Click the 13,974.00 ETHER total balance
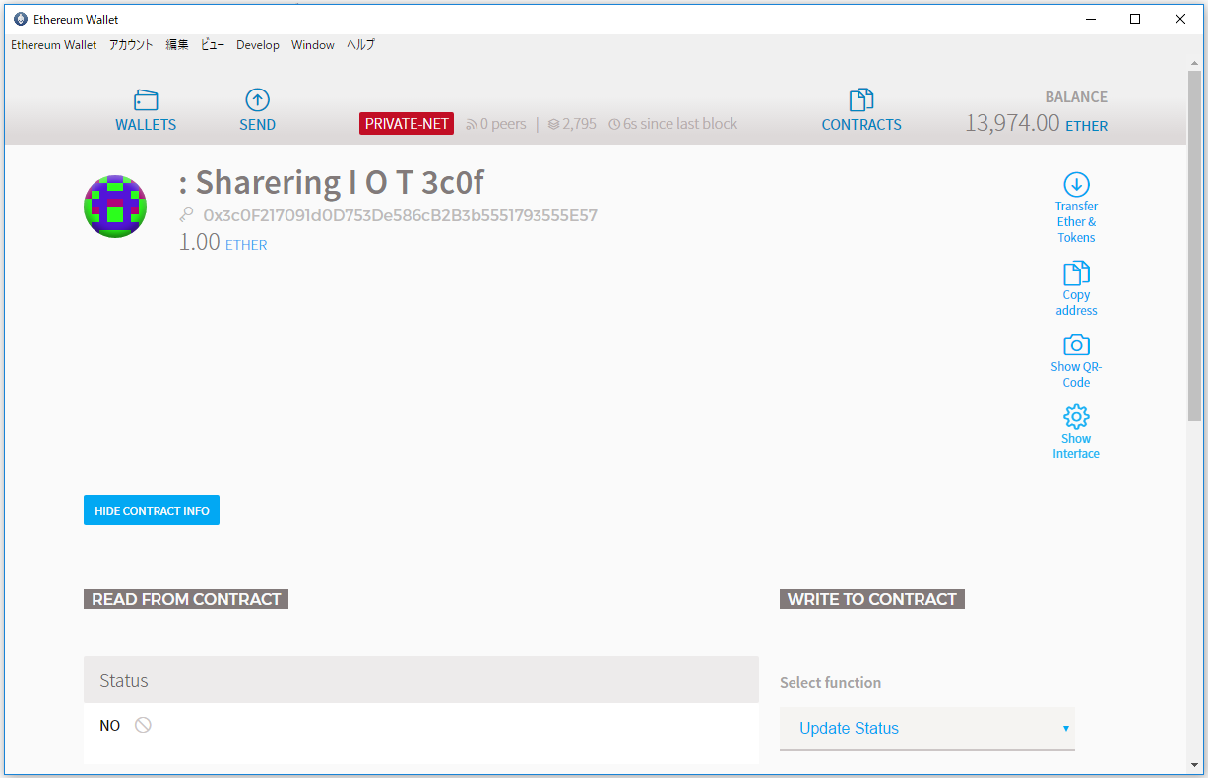 pos(1036,123)
